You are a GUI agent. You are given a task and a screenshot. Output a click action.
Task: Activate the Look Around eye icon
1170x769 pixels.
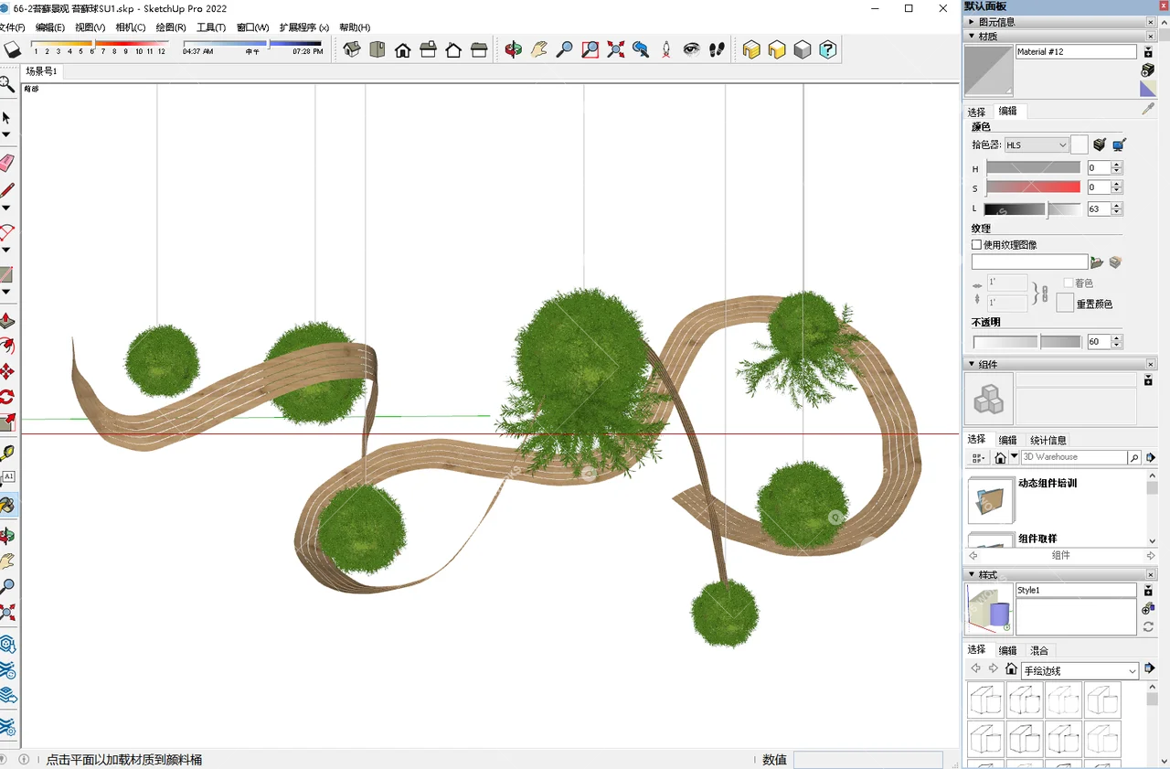pyautogui.click(x=692, y=49)
